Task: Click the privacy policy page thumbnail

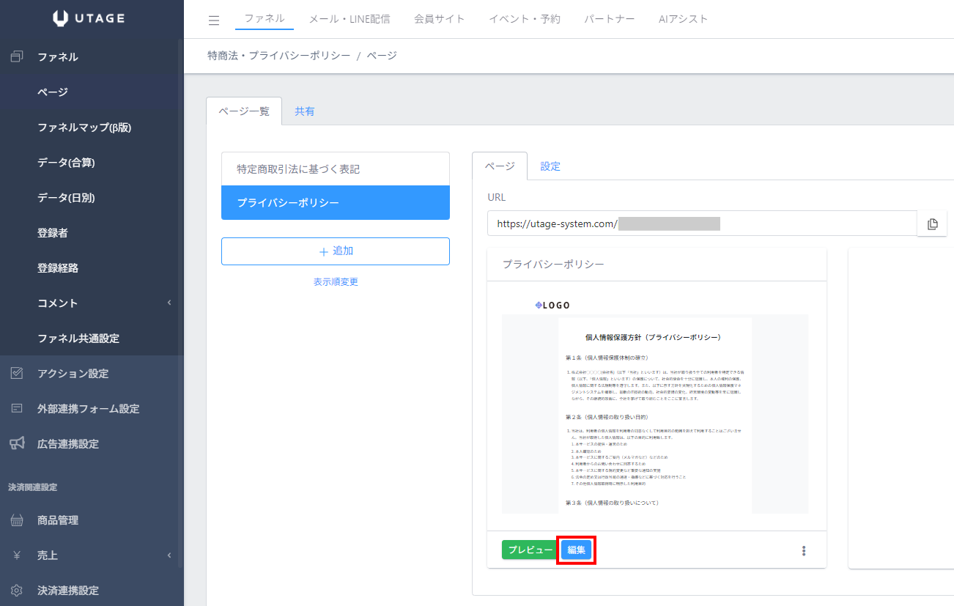Action: pyautogui.click(x=655, y=407)
